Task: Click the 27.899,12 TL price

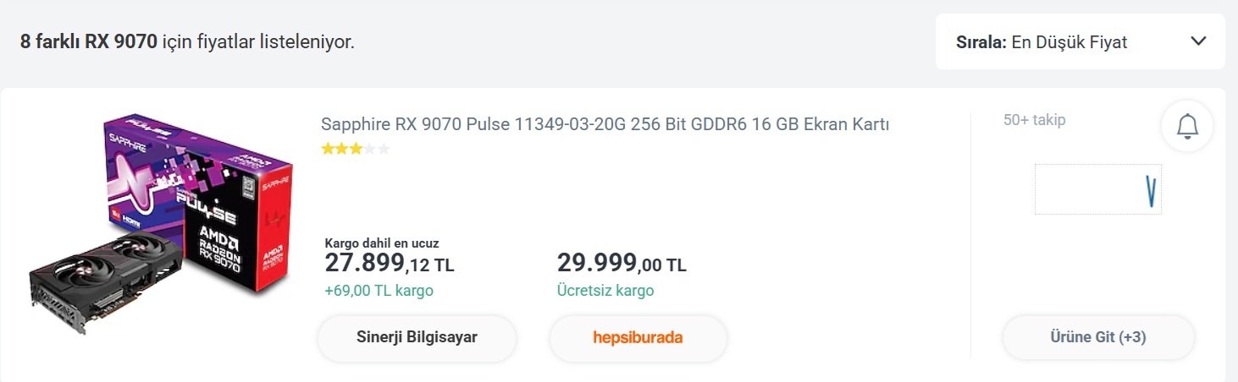Action: click(389, 264)
